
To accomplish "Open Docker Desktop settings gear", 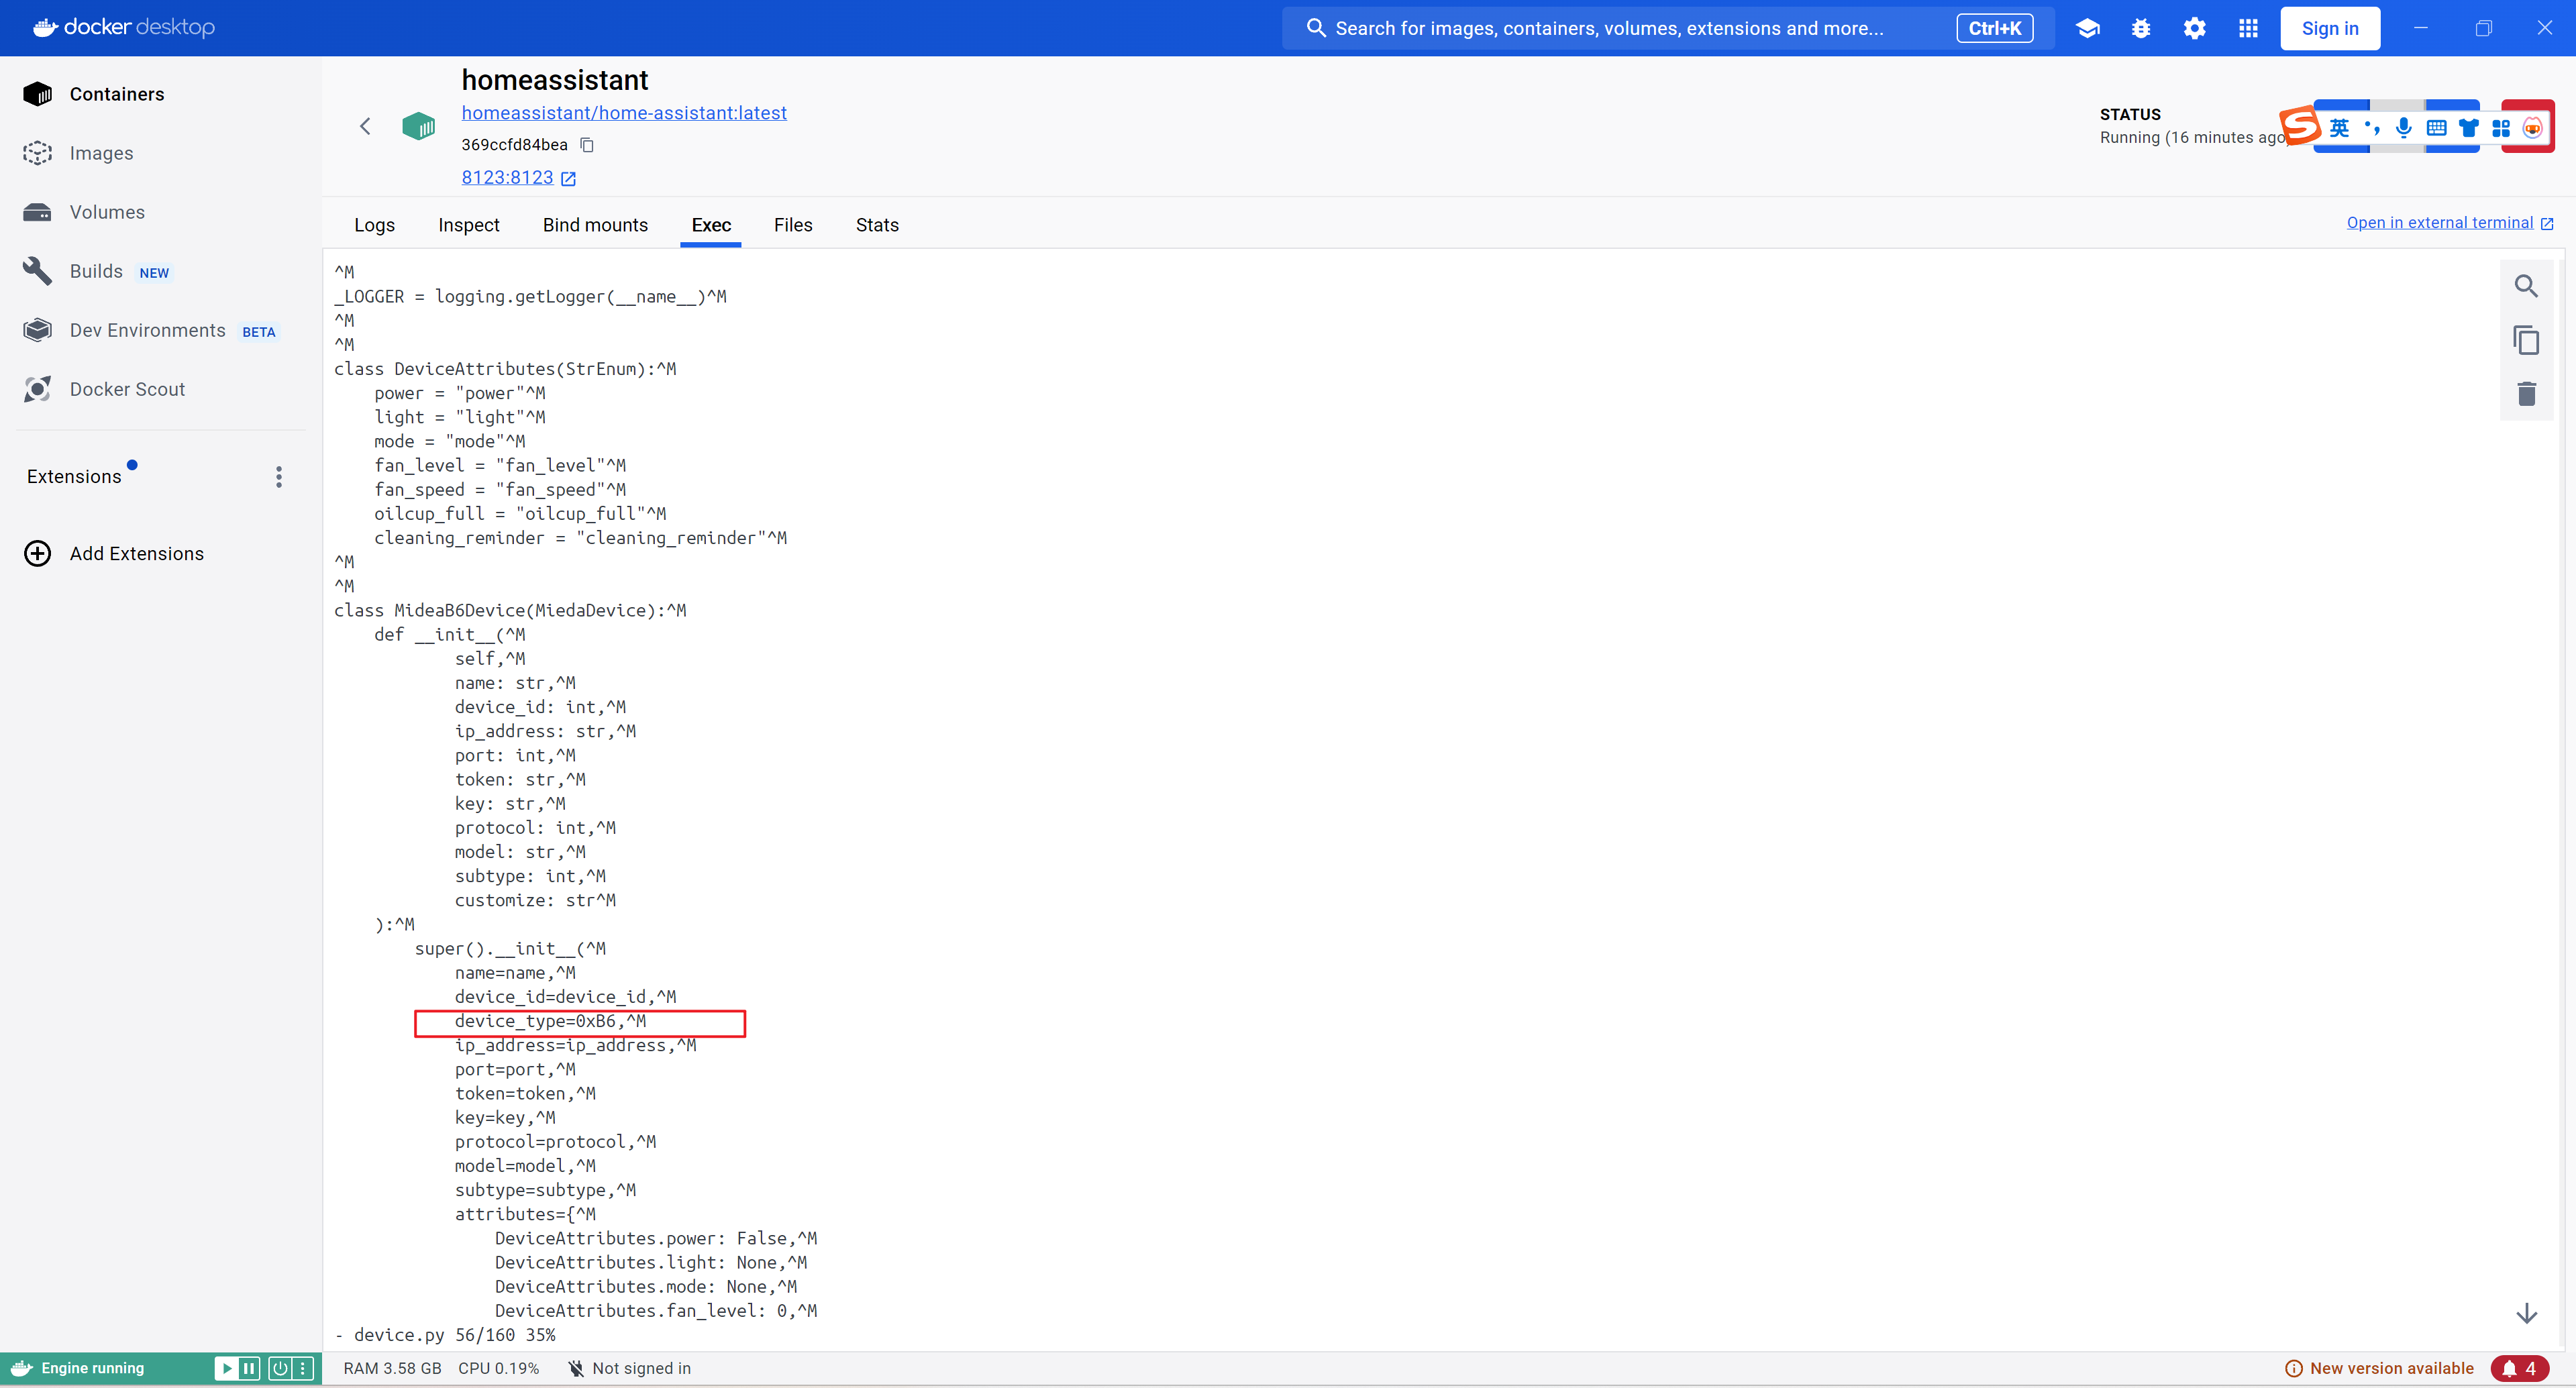I will 2194,28.
